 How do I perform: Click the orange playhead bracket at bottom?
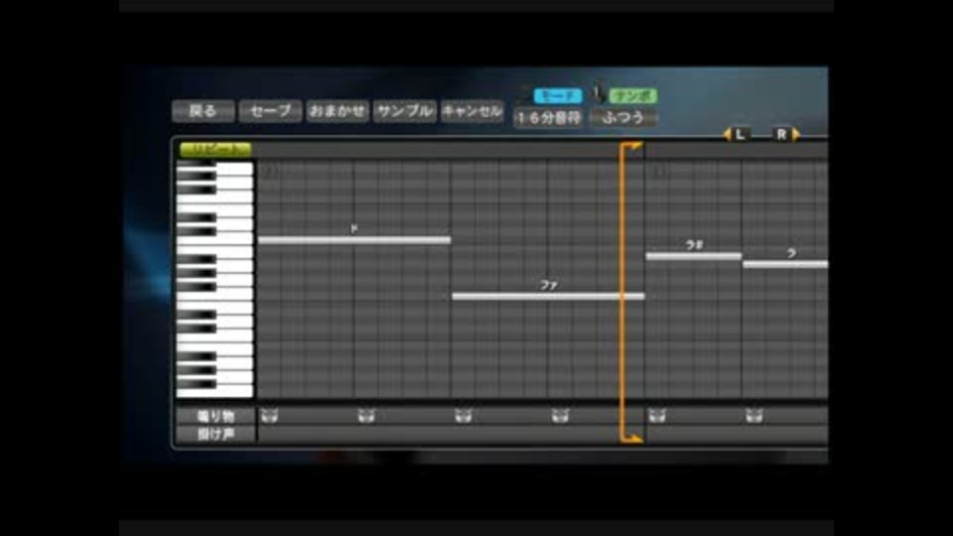click(632, 438)
